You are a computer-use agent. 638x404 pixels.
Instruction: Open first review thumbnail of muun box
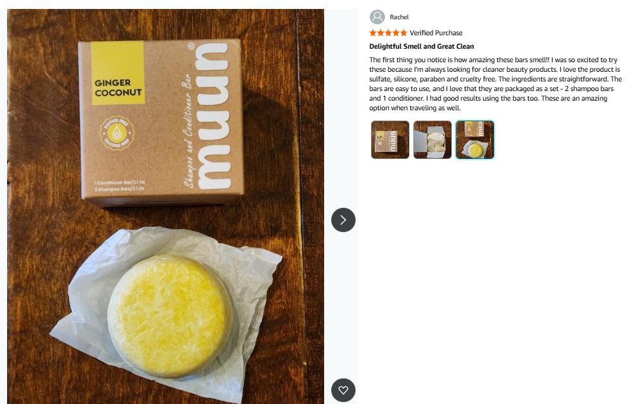tap(390, 140)
